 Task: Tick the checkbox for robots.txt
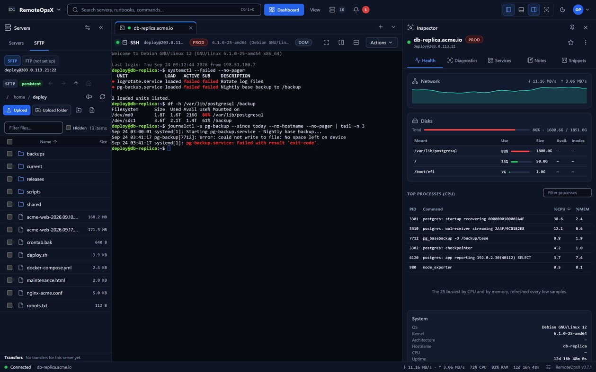pos(9,305)
